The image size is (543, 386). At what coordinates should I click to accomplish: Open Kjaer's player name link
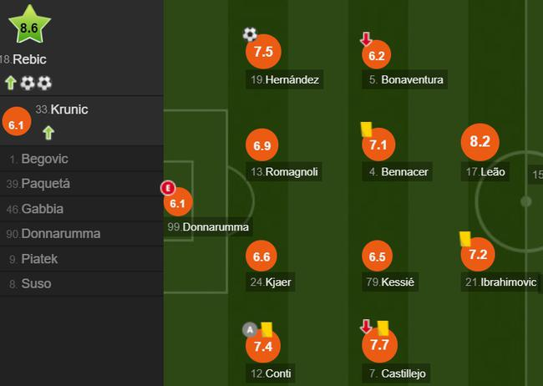tap(279, 282)
